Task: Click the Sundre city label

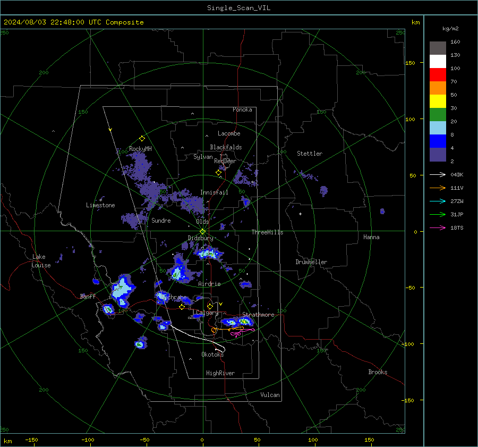Action: point(161,220)
